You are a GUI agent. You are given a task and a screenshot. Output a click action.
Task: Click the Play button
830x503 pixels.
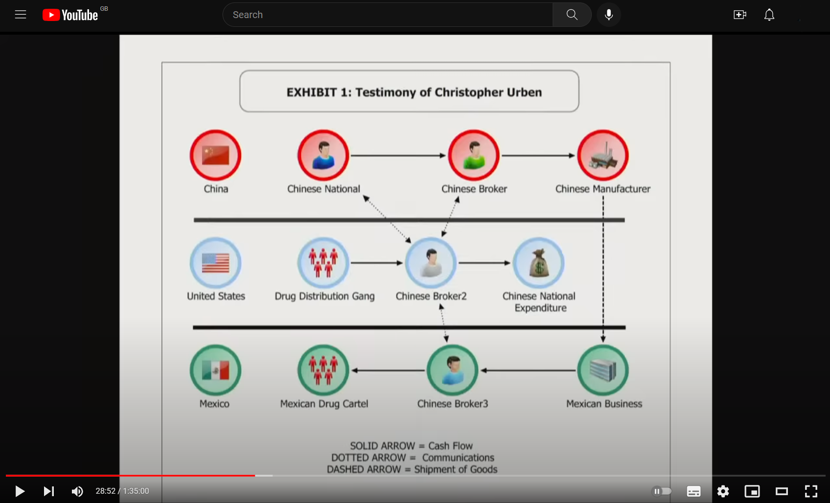(x=20, y=491)
